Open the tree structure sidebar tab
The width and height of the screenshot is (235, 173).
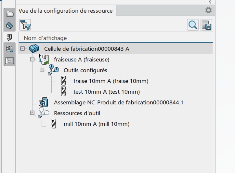[10, 60]
